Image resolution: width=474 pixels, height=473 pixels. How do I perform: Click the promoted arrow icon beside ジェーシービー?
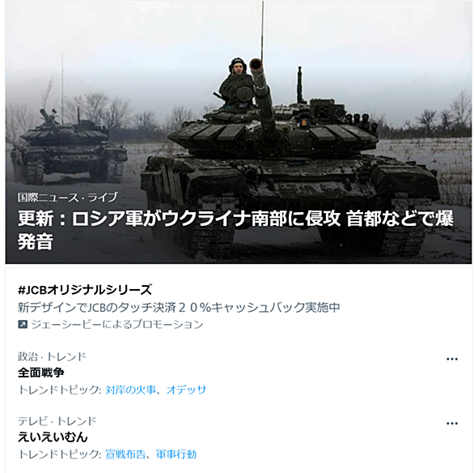(x=23, y=325)
